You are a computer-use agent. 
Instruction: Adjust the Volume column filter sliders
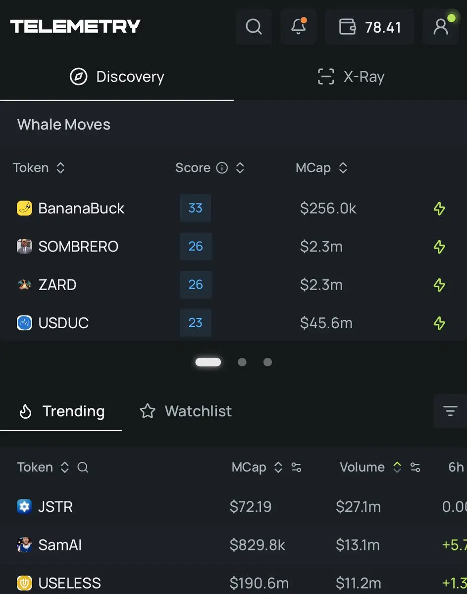(x=415, y=467)
